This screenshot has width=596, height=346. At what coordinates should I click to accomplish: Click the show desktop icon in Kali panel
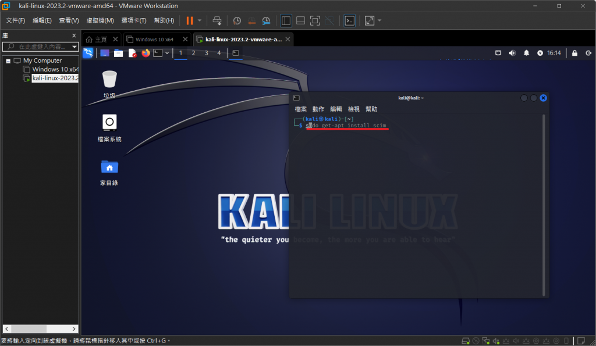pyautogui.click(x=105, y=53)
